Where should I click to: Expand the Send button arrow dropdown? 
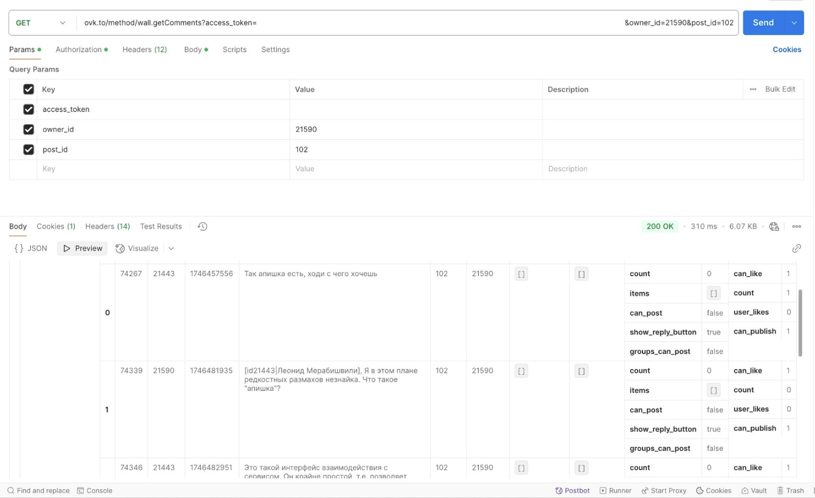click(x=794, y=23)
